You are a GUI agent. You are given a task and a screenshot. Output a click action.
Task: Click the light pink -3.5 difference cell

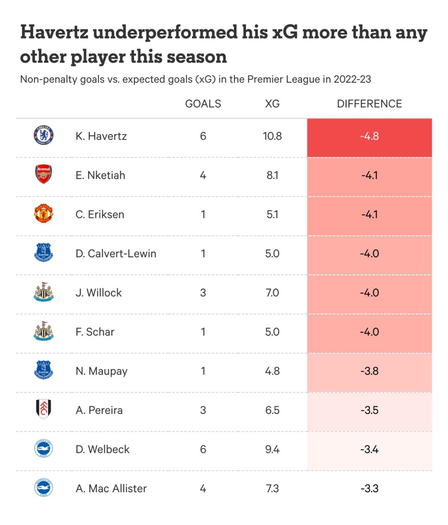pos(369,410)
